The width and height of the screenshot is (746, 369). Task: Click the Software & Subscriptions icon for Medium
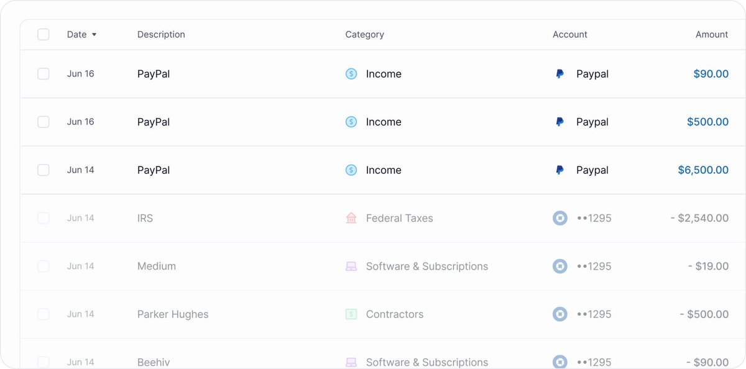point(351,266)
